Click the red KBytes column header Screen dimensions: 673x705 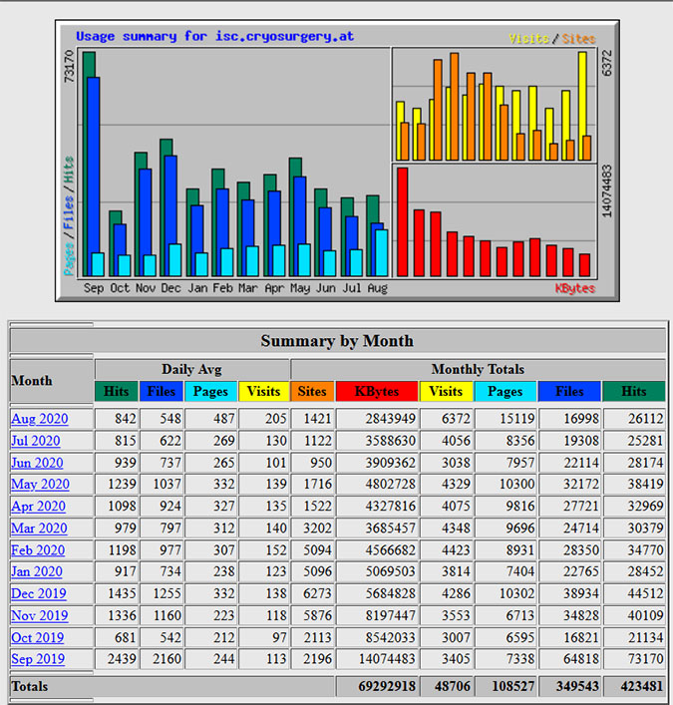[377, 392]
